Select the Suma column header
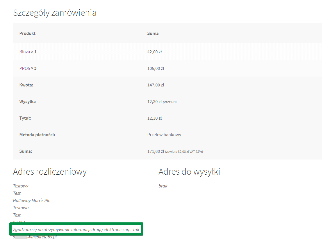Viewport: 330px width, 248px height. [x=153, y=33]
